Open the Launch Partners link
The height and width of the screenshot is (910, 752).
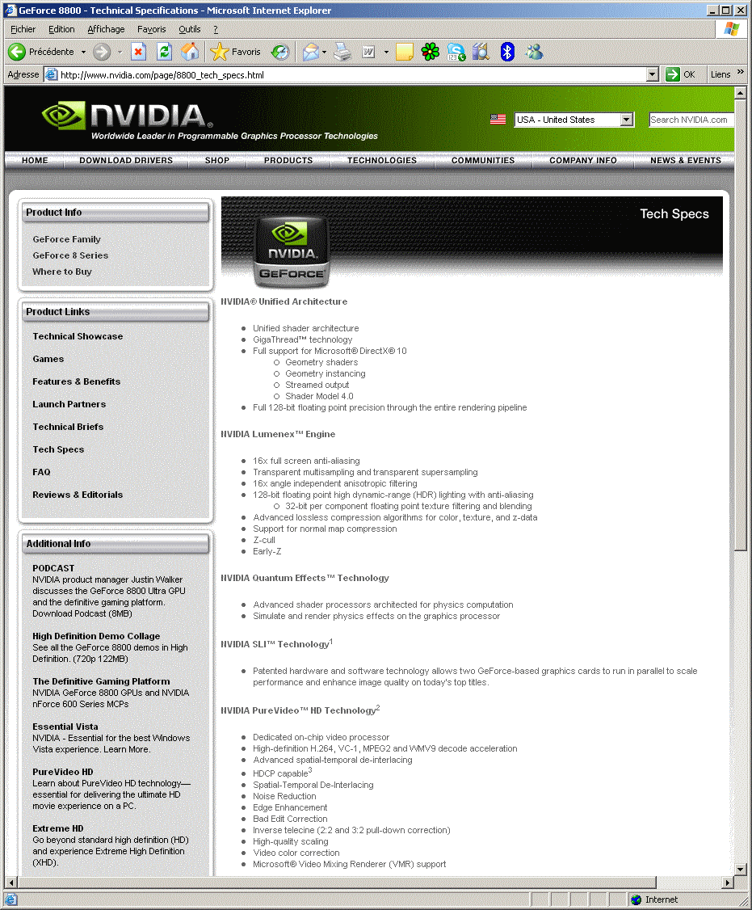click(x=69, y=405)
